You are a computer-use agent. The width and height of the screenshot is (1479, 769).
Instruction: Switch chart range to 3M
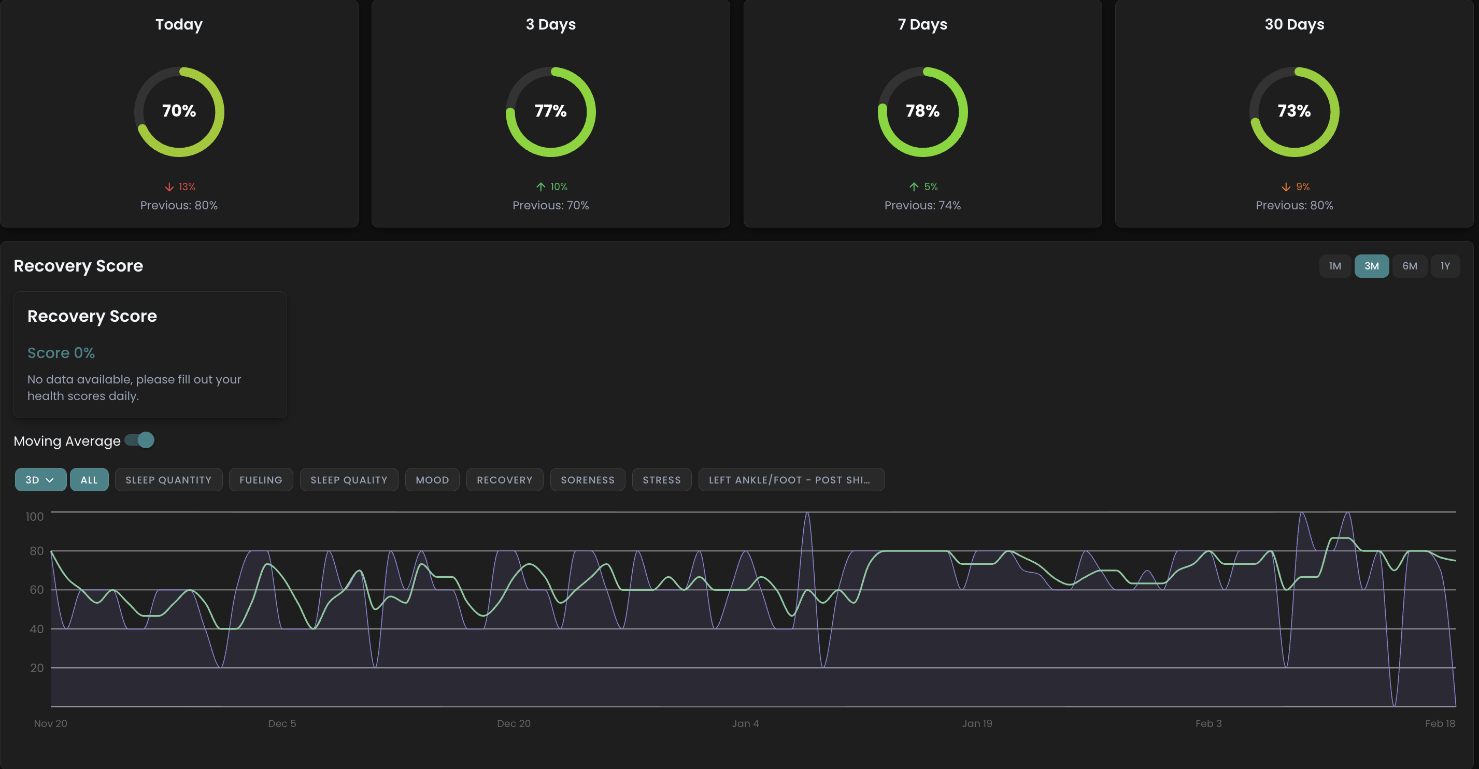(1371, 266)
